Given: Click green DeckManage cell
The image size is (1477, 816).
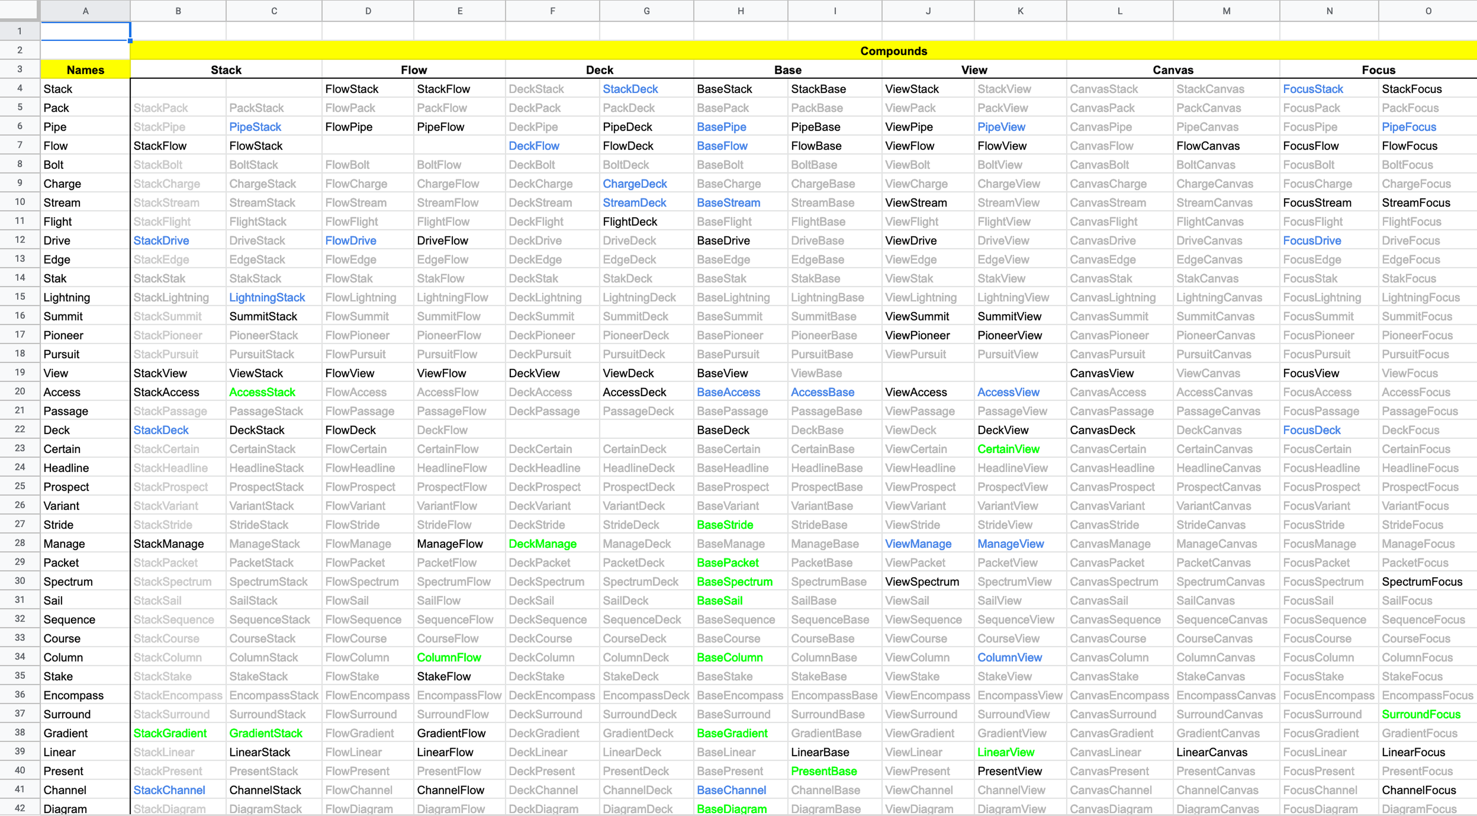Looking at the screenshot, I should point(542,544).
